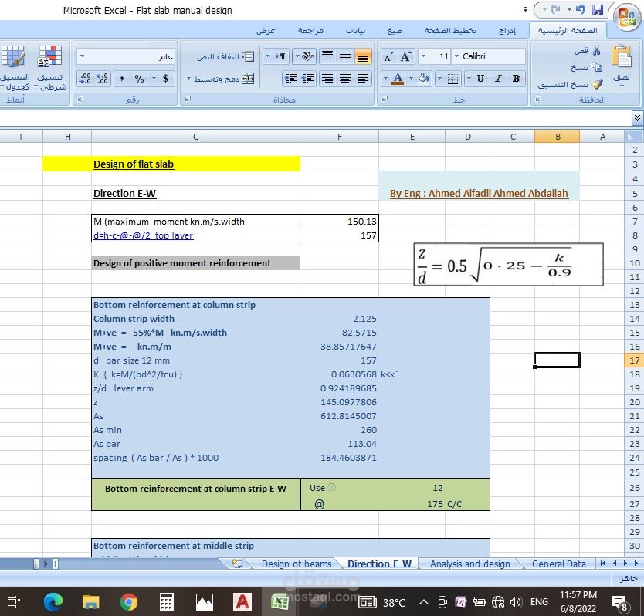644x616 pixels.
Task: Apply comma style number format
Action: coord(121,79)
